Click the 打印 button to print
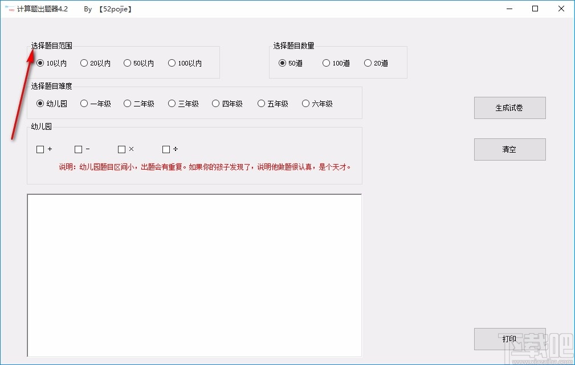The width and height of the screenshot is (575, 365). [509, 339]
